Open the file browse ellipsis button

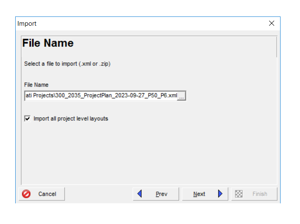point(182,96)
